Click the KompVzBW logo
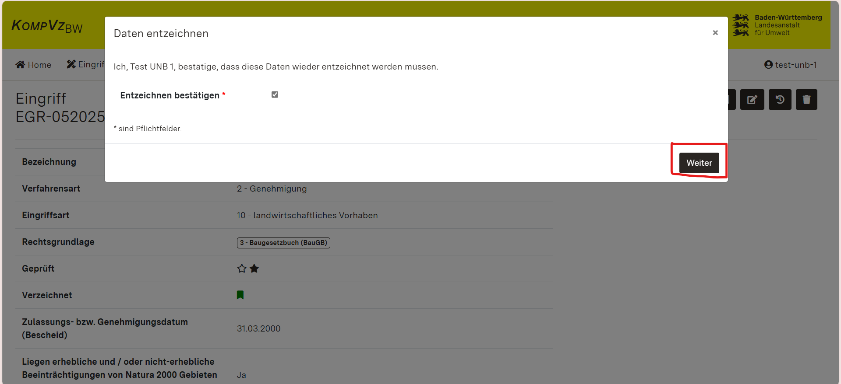 [47, 26]
